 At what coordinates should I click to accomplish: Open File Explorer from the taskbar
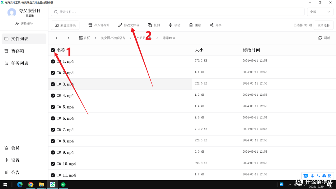coord(42,185)
